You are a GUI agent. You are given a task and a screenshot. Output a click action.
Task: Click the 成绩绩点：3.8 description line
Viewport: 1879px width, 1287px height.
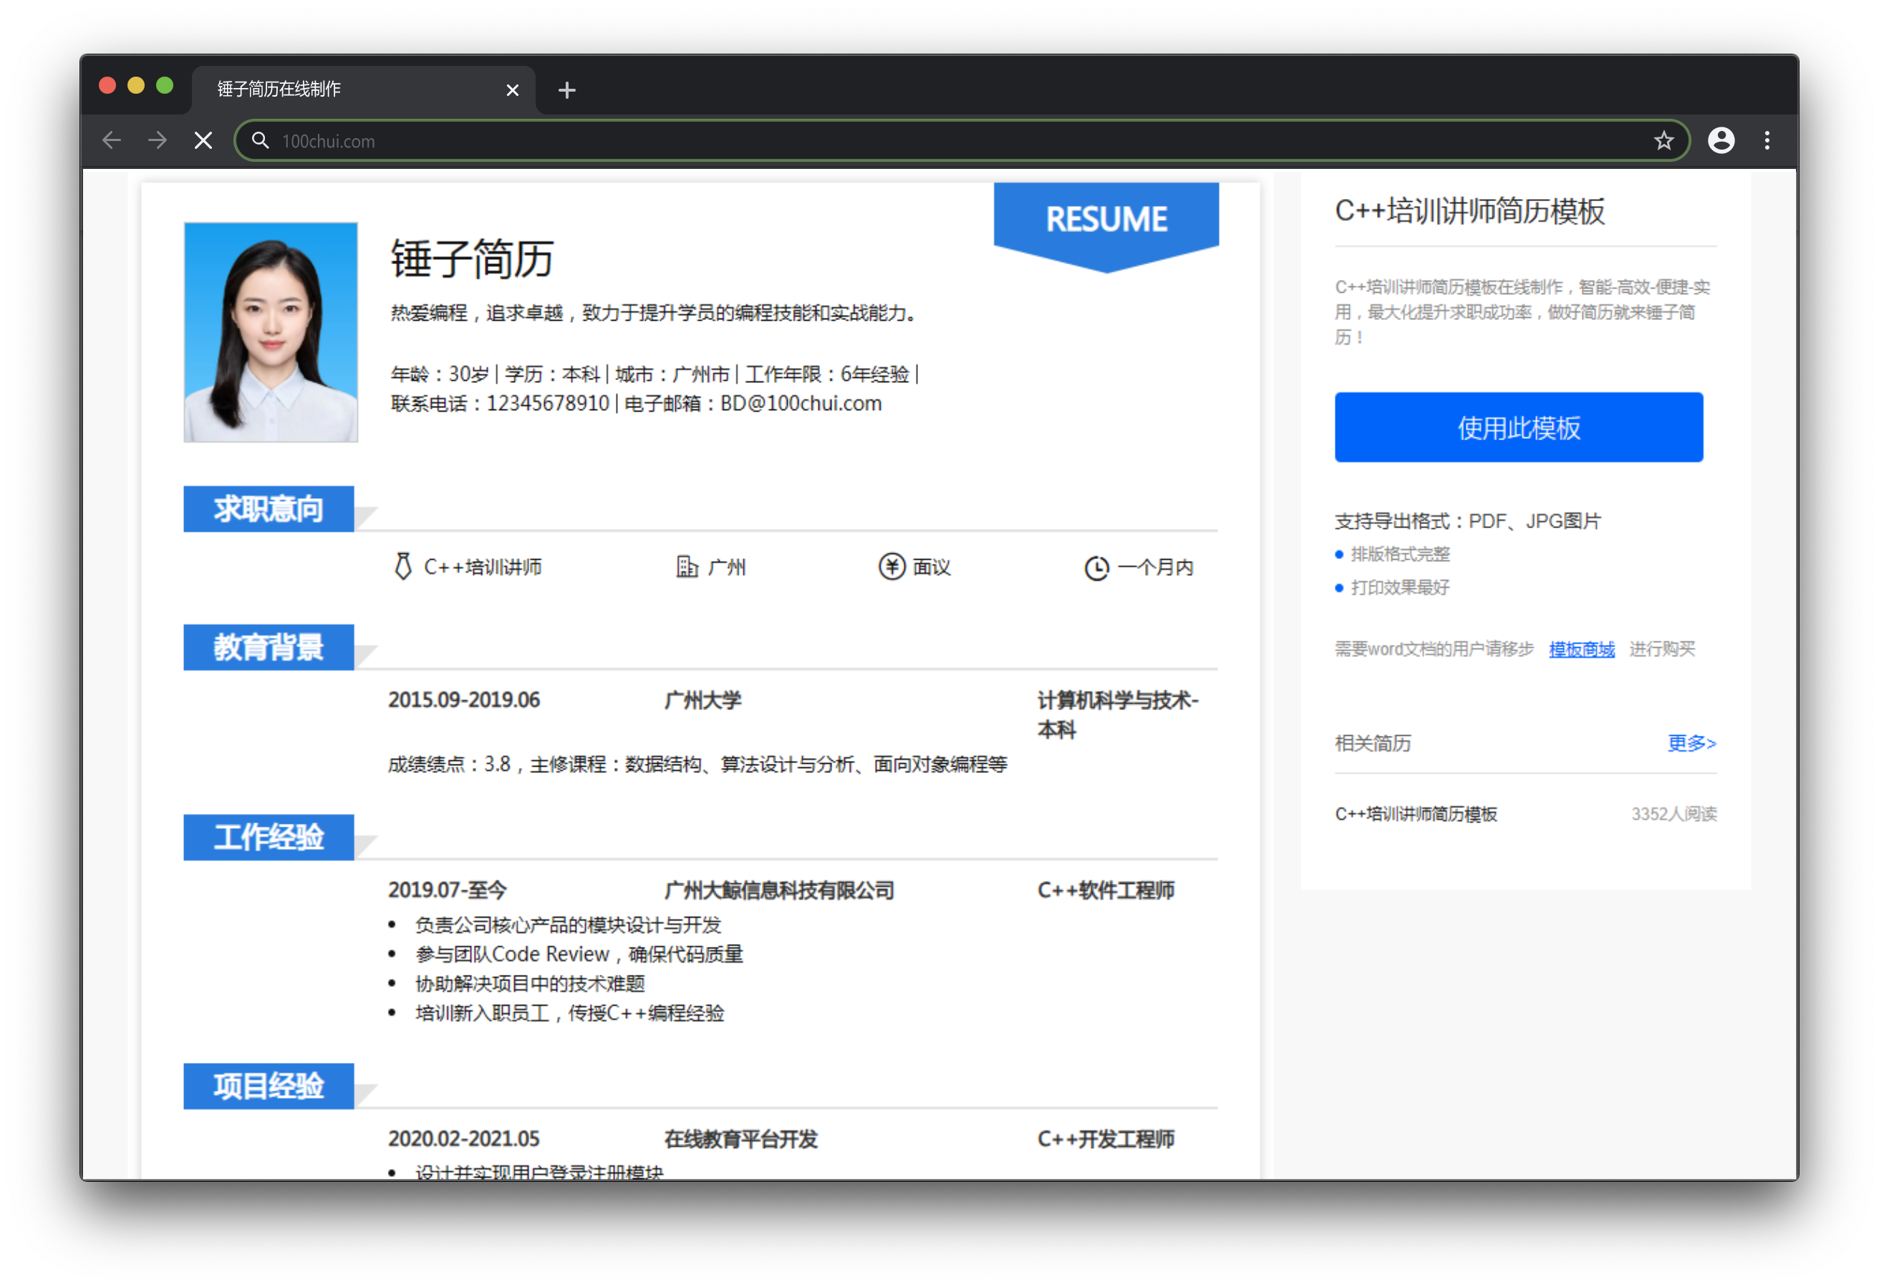[697, 763]
